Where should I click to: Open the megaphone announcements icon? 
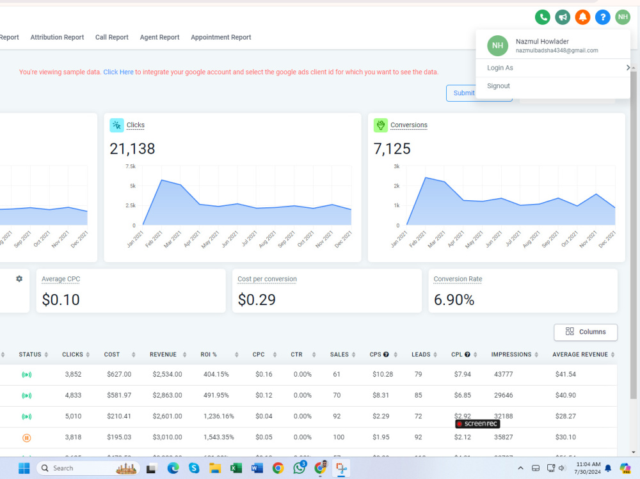563,17
